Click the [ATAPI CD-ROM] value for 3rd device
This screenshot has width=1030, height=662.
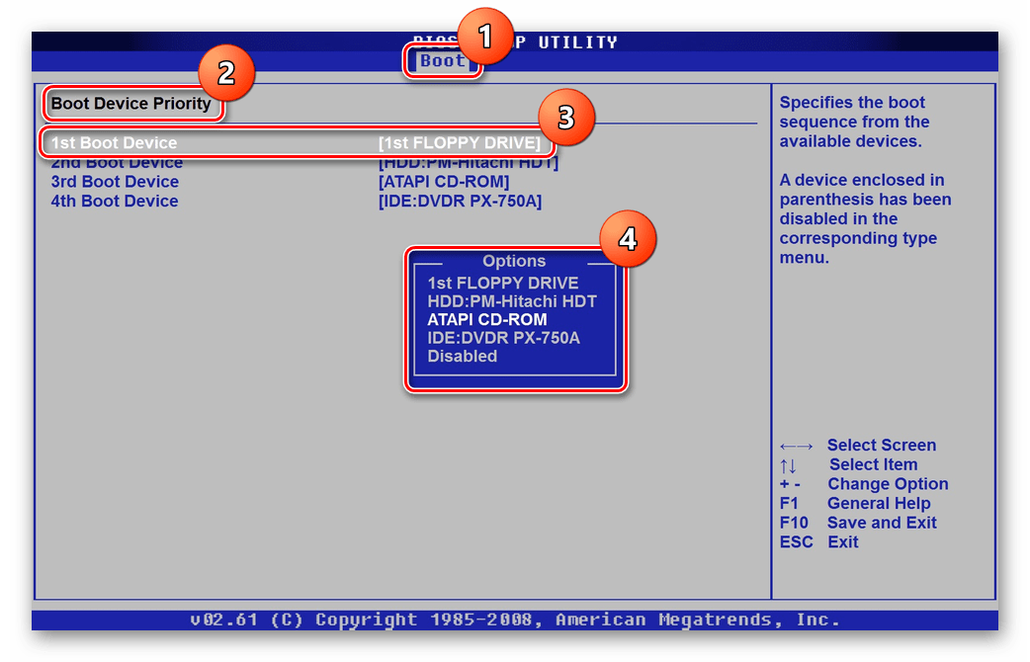click(x=444, y=182)
